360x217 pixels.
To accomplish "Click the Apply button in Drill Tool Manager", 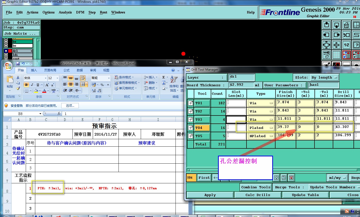I will [x=210, y=195].
